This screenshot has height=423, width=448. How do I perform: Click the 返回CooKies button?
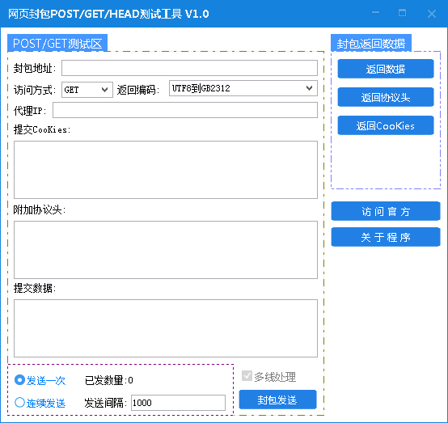point(386,125)
